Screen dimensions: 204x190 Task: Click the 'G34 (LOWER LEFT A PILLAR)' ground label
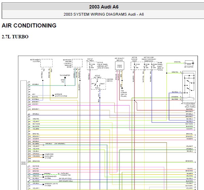pyautogui.click(x=124, y=94)
